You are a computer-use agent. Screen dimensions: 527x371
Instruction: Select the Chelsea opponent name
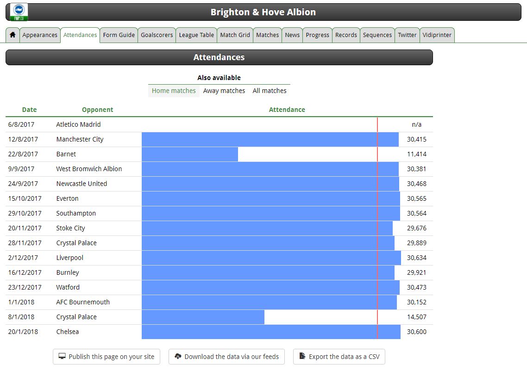click(67, 331)
